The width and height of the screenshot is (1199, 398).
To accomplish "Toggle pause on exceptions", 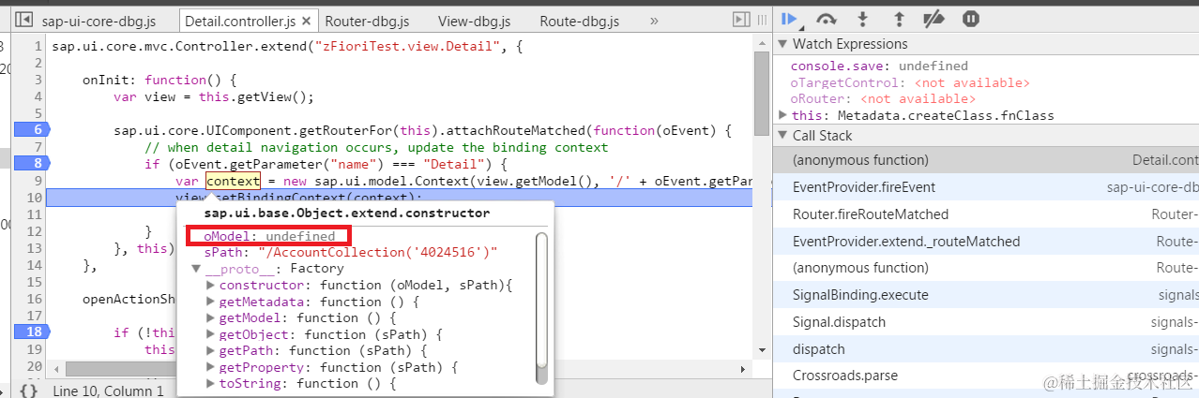I will tap(971, 19).
